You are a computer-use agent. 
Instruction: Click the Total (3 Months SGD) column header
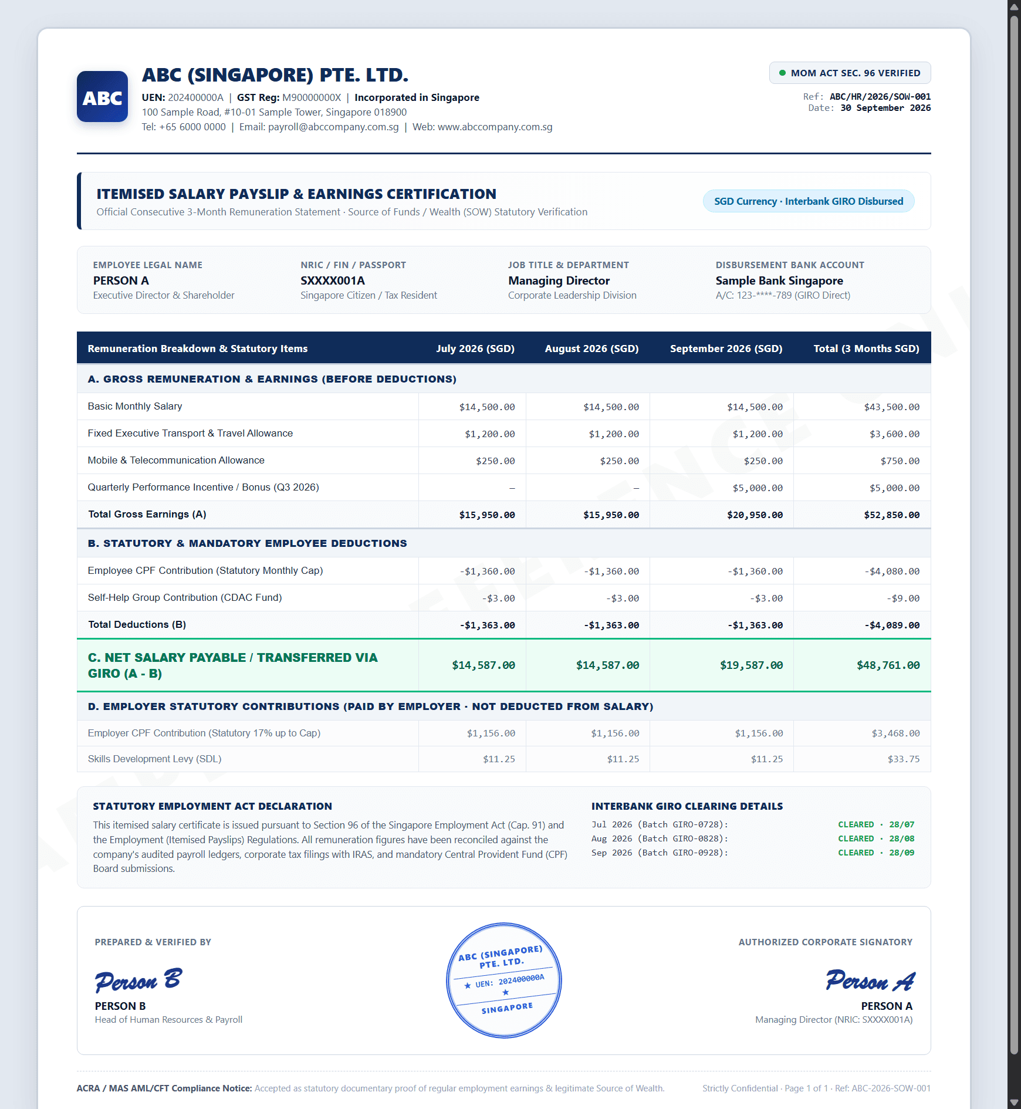[x=866, y=349]
